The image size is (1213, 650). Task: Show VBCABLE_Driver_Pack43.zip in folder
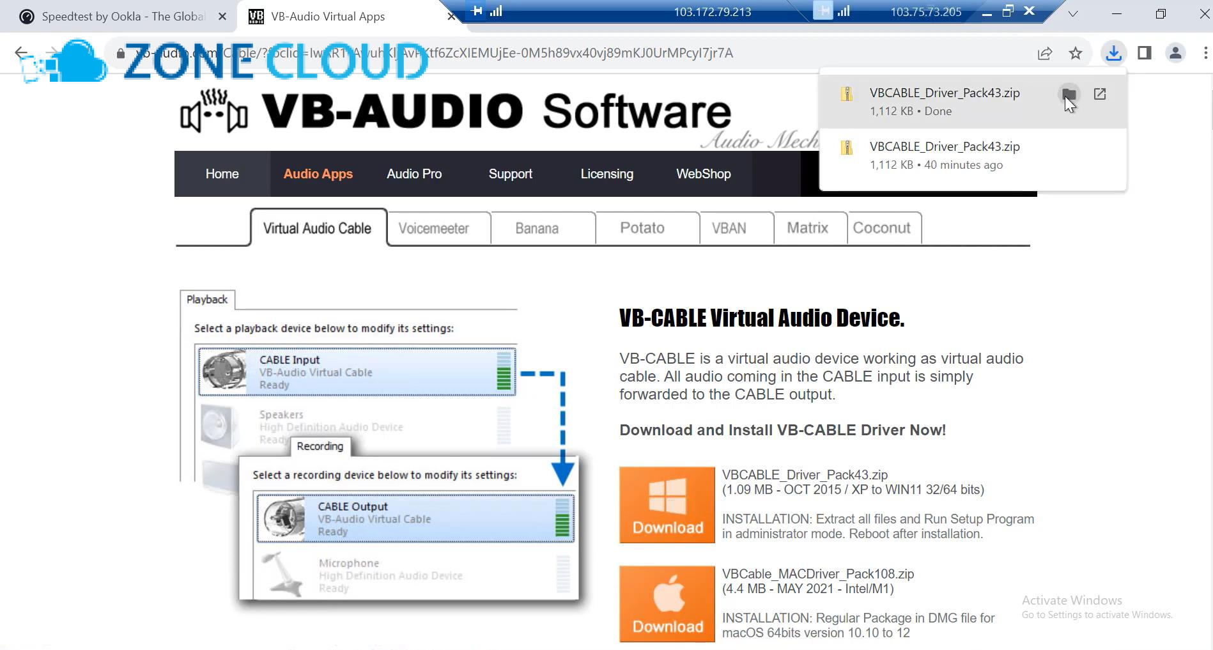[1068, 93]
